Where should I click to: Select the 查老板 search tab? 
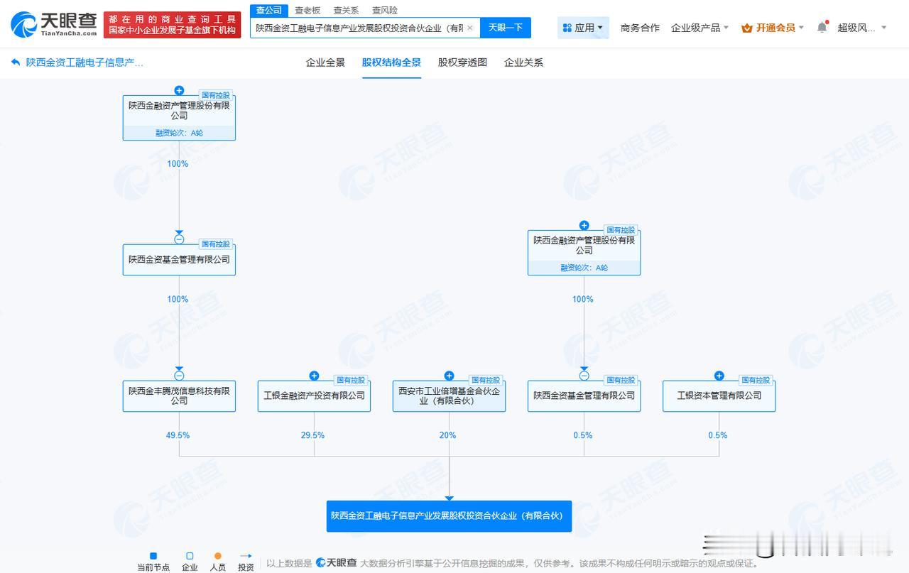point(307,10)
